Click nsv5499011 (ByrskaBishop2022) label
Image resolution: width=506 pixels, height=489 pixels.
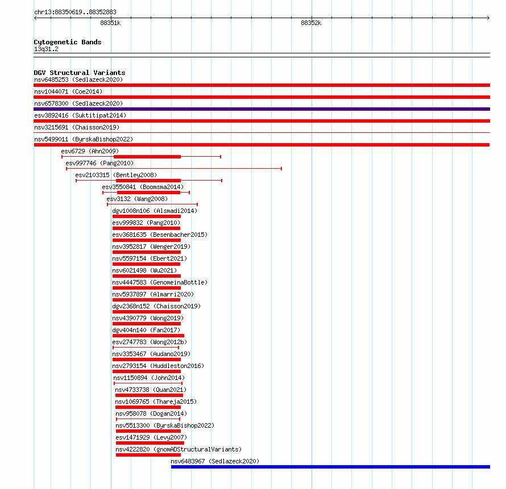84,139
